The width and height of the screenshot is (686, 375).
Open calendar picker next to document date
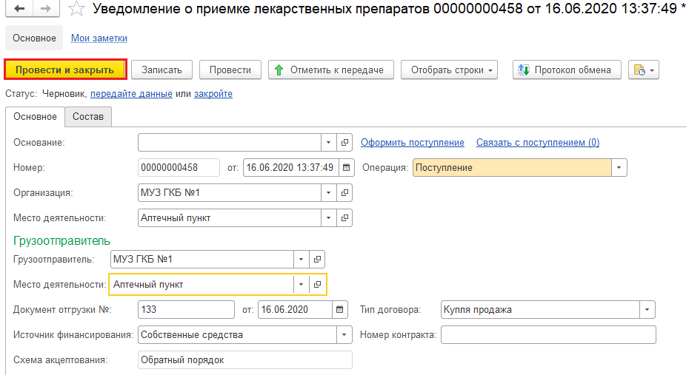[346, 168]
